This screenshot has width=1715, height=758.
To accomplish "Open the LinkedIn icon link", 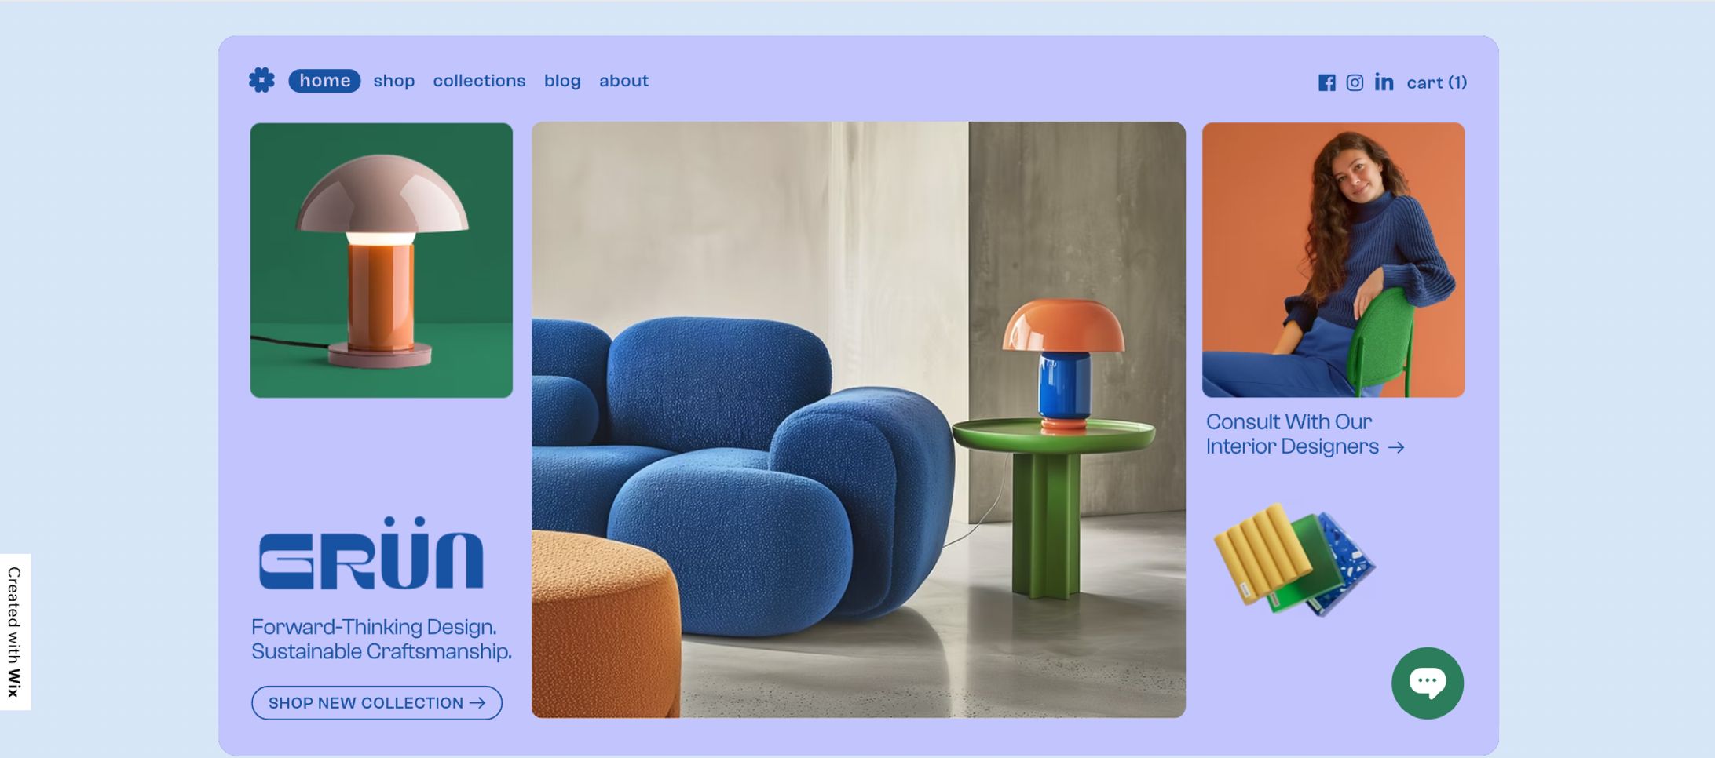I will (1384, 82).
